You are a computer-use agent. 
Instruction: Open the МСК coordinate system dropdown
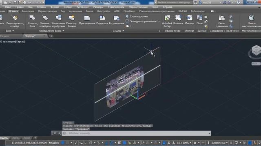coord(256,64)
